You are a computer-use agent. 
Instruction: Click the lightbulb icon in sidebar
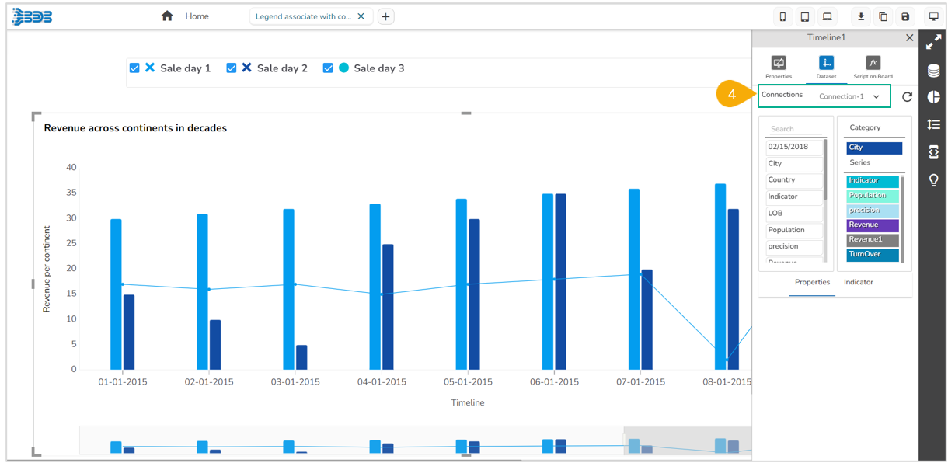pos(933,180)
